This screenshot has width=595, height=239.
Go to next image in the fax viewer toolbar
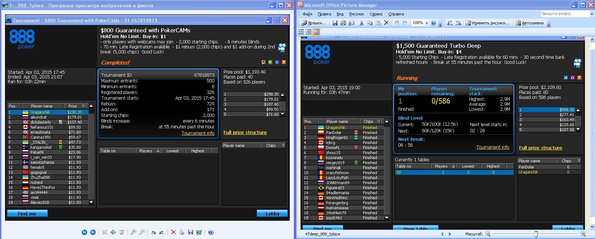pos(93,232)
